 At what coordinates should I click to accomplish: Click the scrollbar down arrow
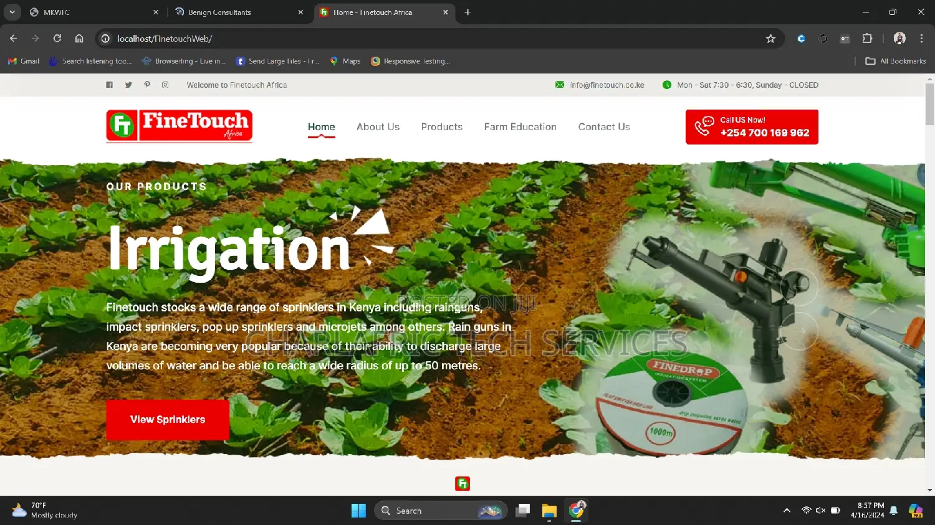[929, 490]
